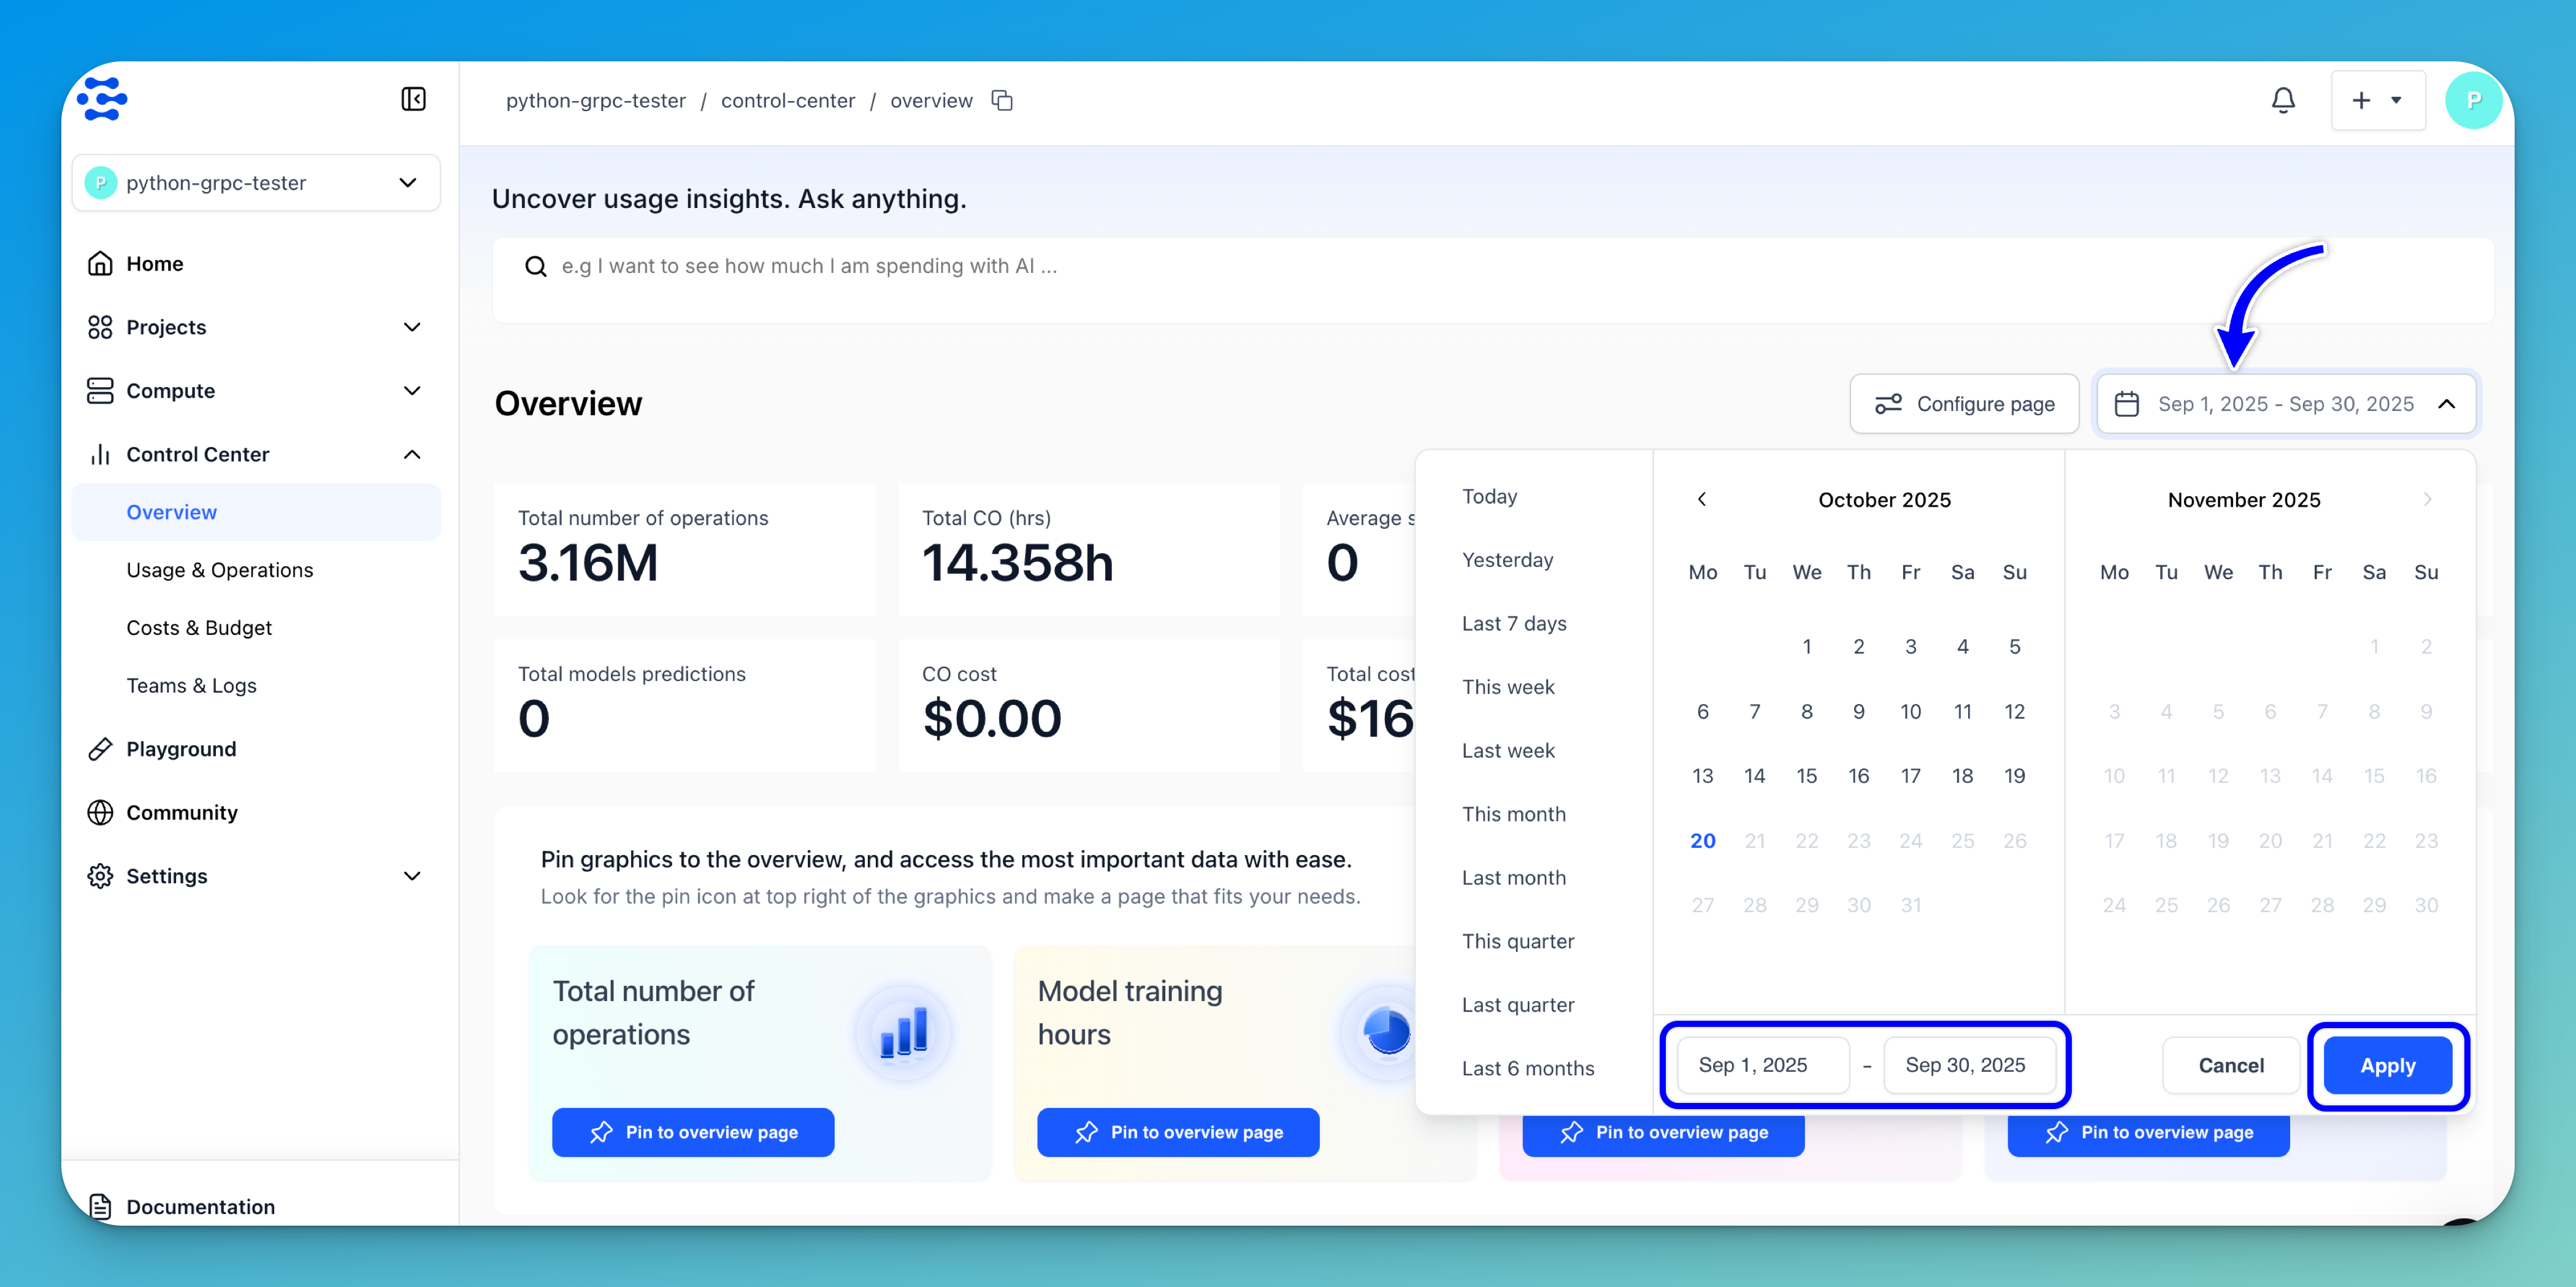Go to previous month in calendar
The image size is (2576, 1287).
click(x=1701, y=499)
